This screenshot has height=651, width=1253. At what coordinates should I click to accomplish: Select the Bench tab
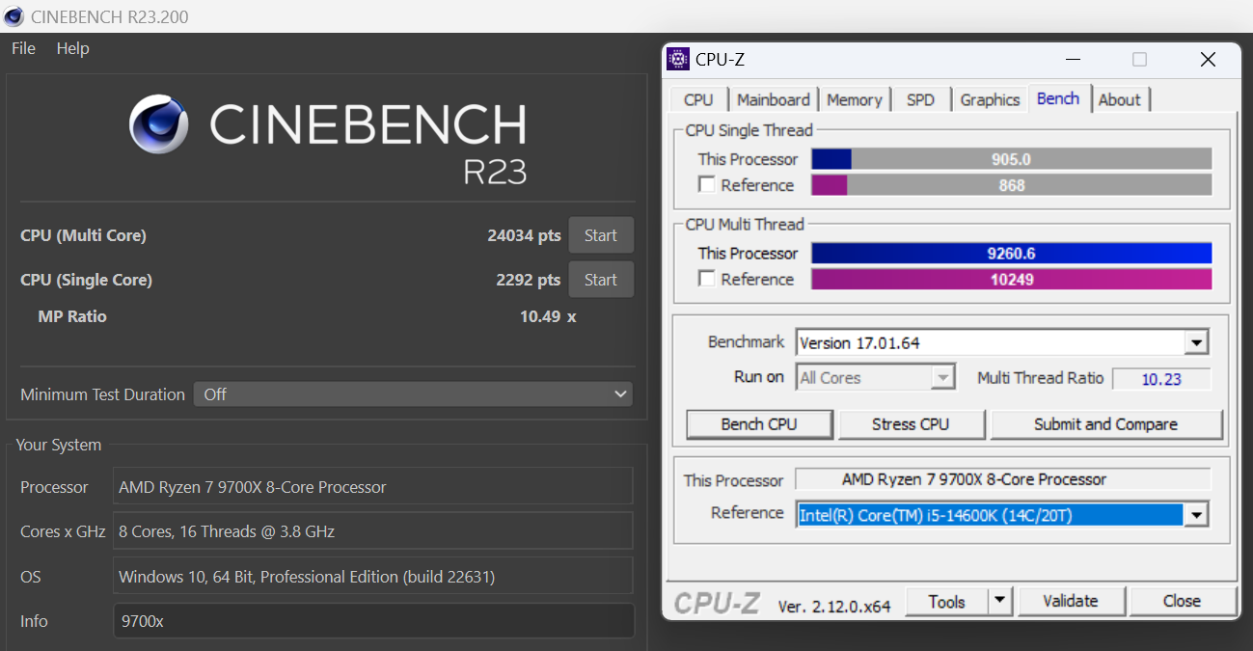tap(1058, 98)
